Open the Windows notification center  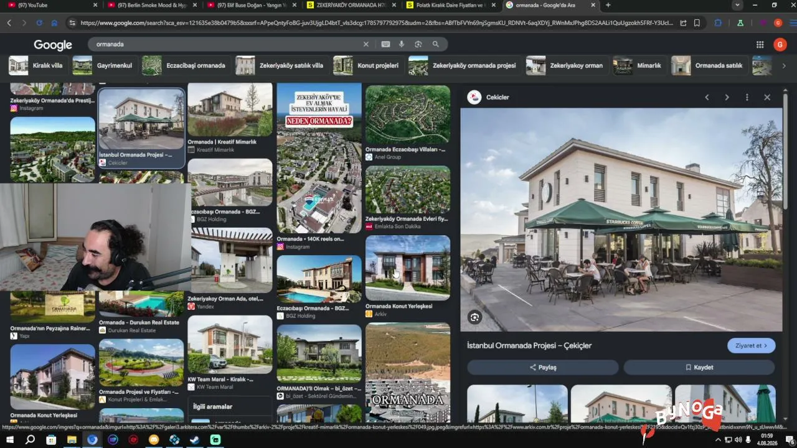[790, 440]
